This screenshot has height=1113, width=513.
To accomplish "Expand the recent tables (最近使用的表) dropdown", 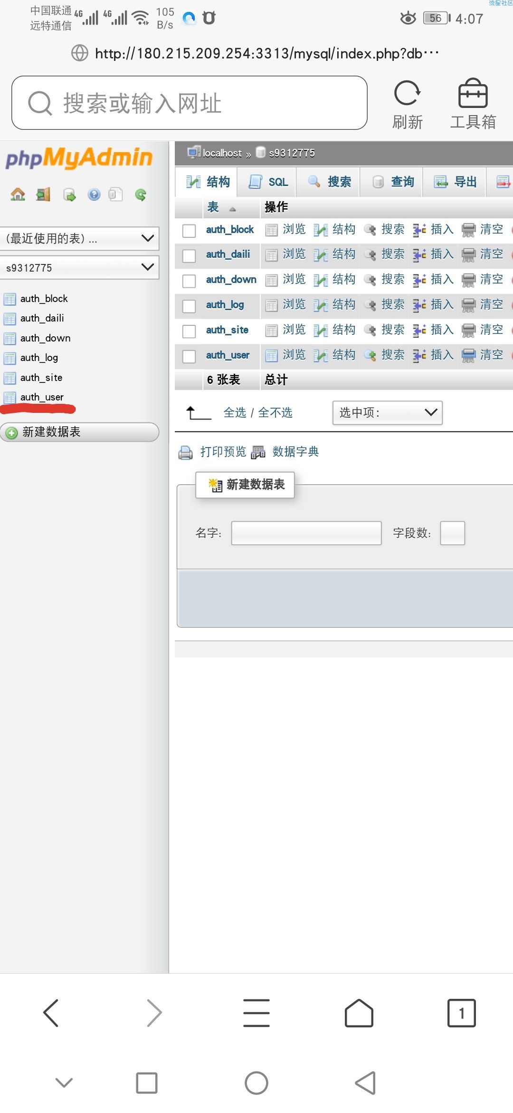I will point(79,238).
